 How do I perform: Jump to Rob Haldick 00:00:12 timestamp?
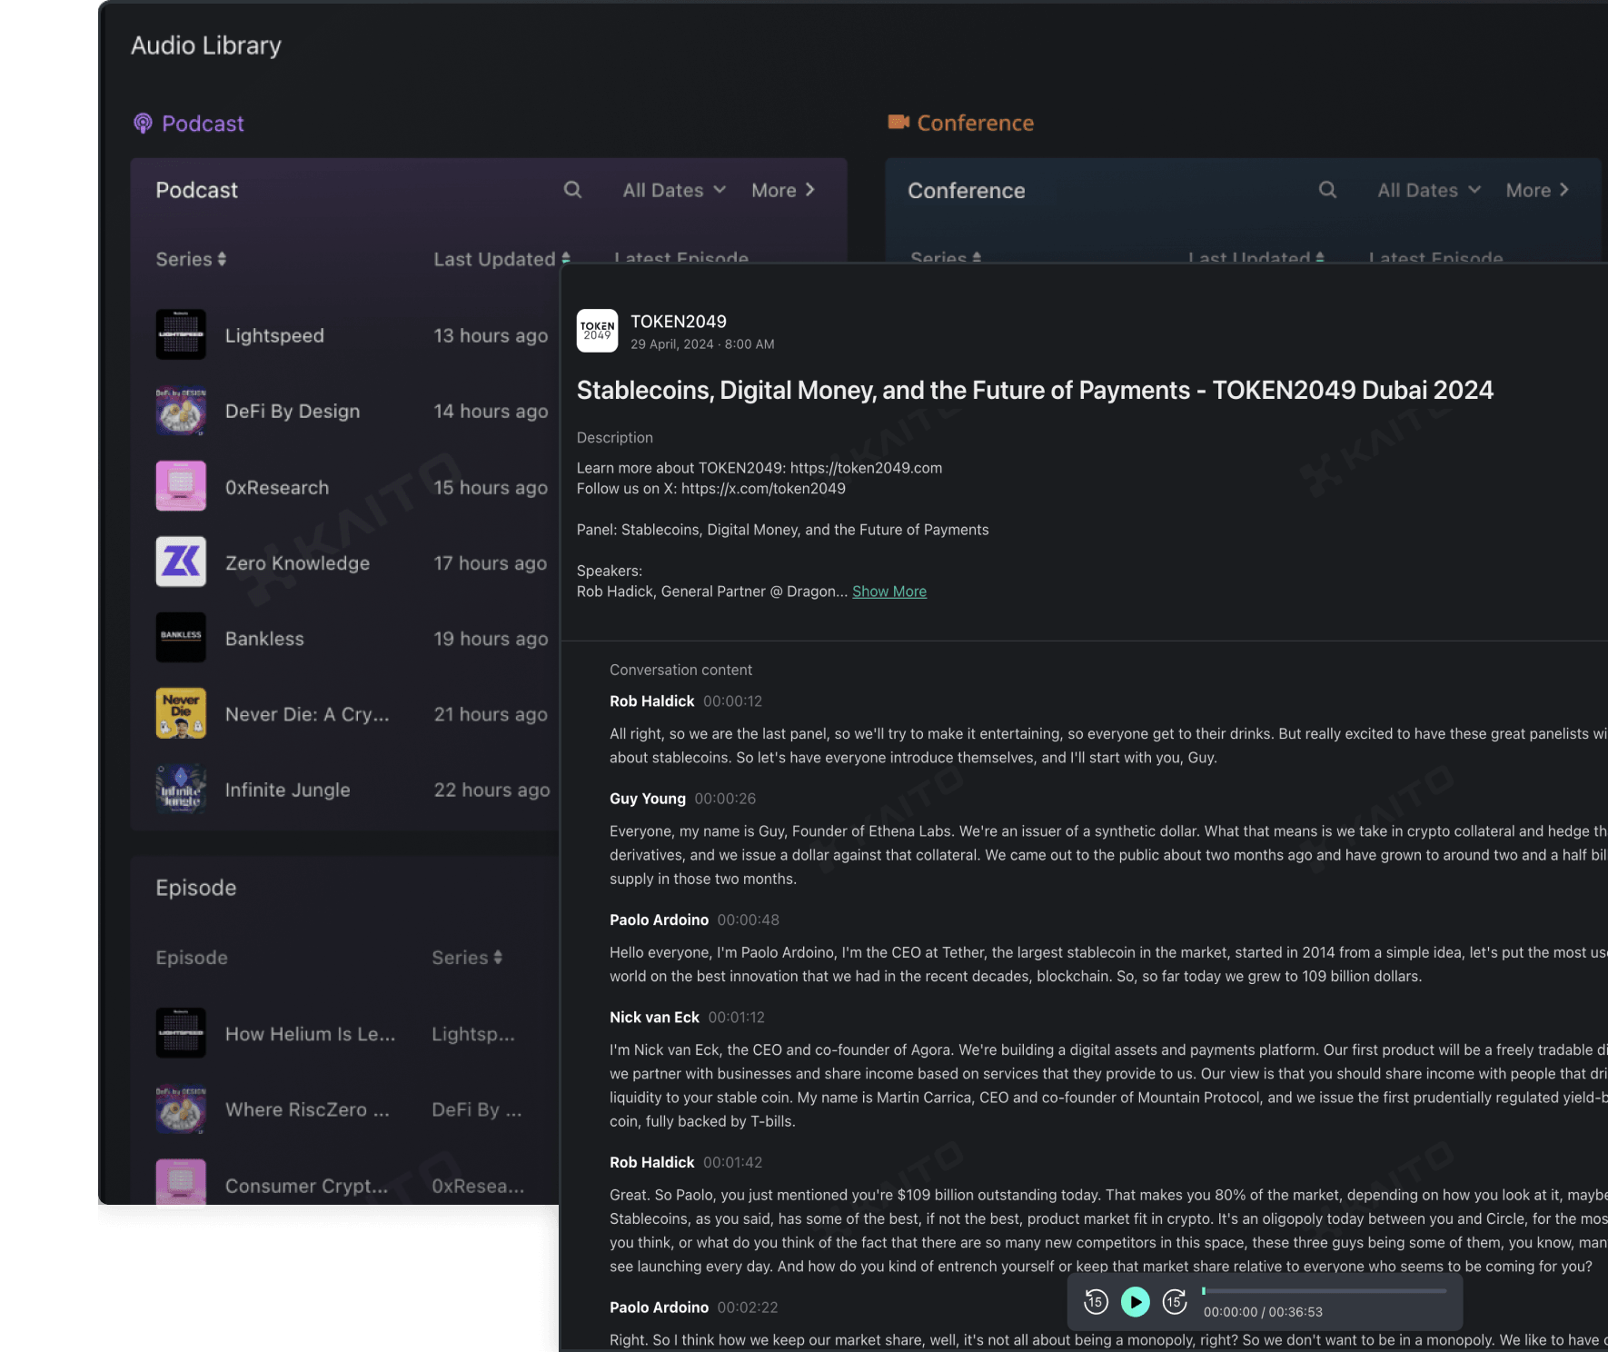732,701
